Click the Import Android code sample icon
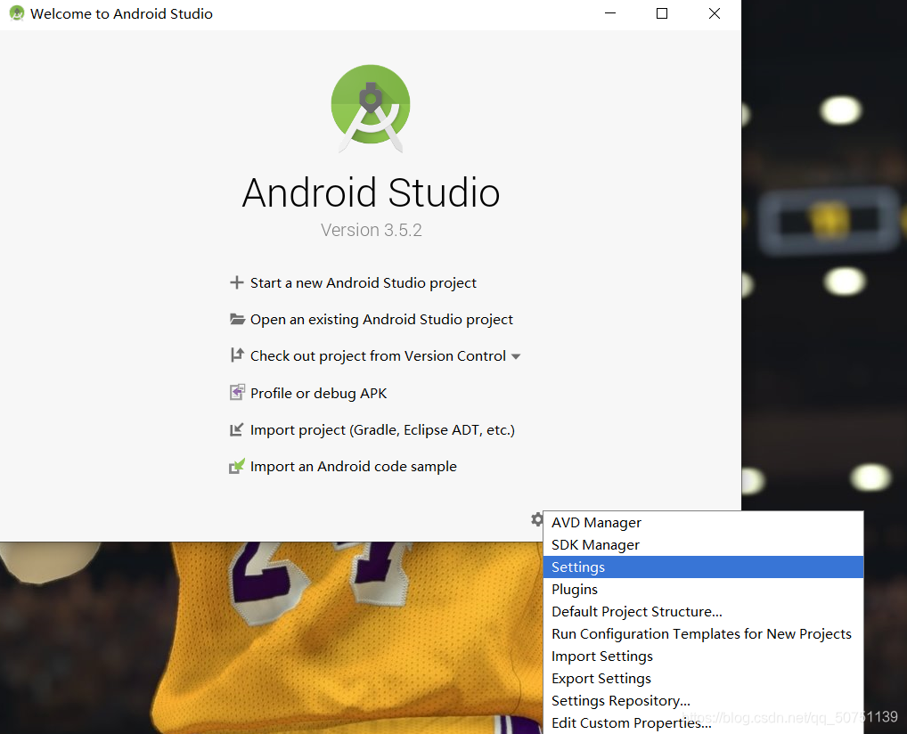The image size is (907, 734). click(237, 466)
